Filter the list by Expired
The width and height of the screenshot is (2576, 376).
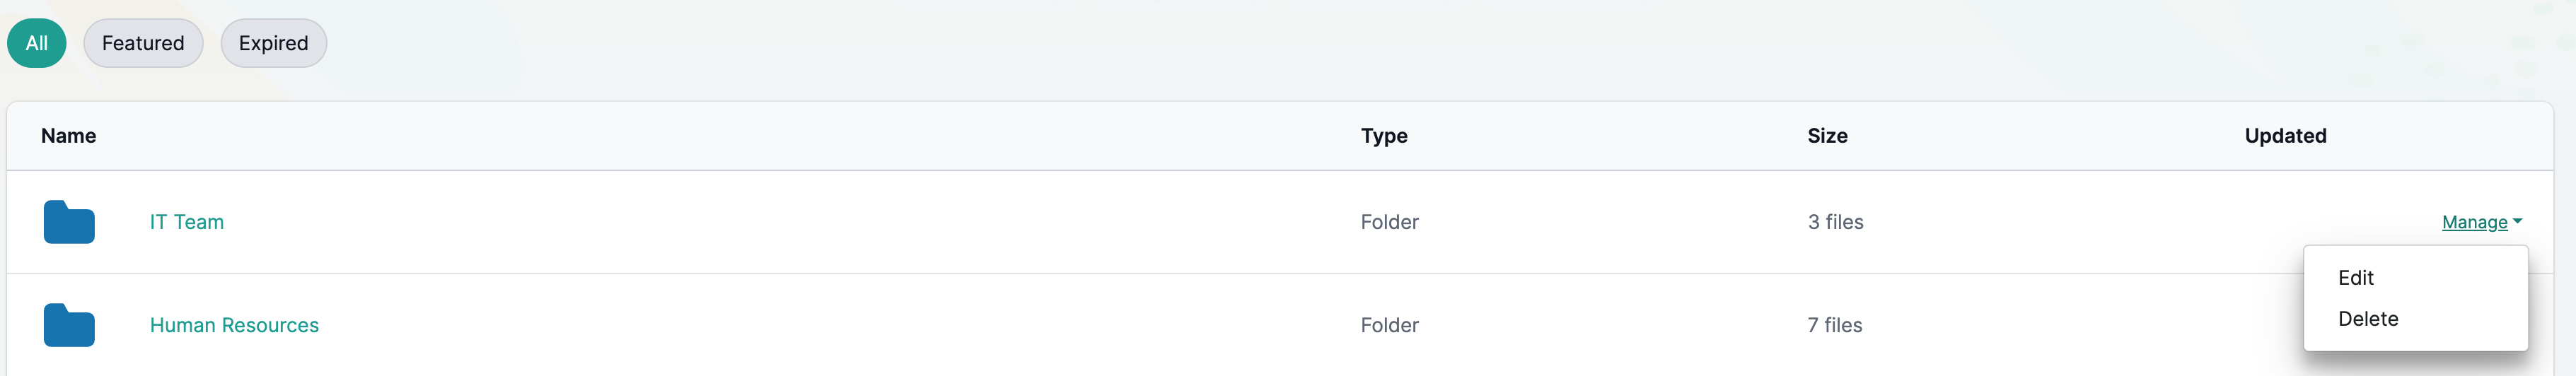[x=273, y=43]
